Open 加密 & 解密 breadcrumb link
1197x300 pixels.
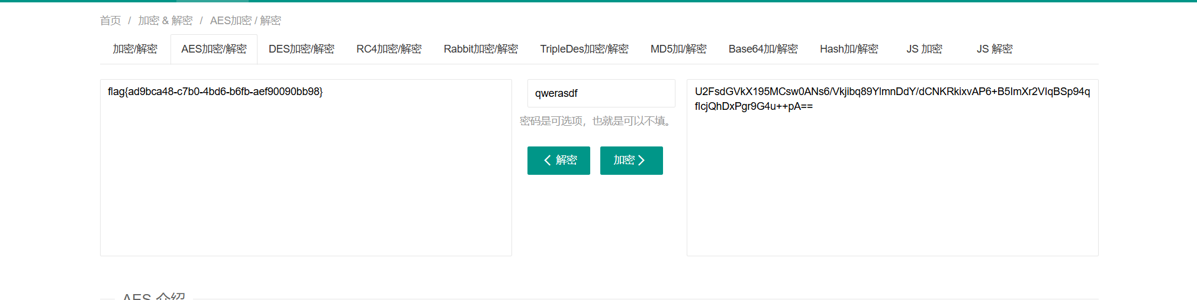(165, 21)
